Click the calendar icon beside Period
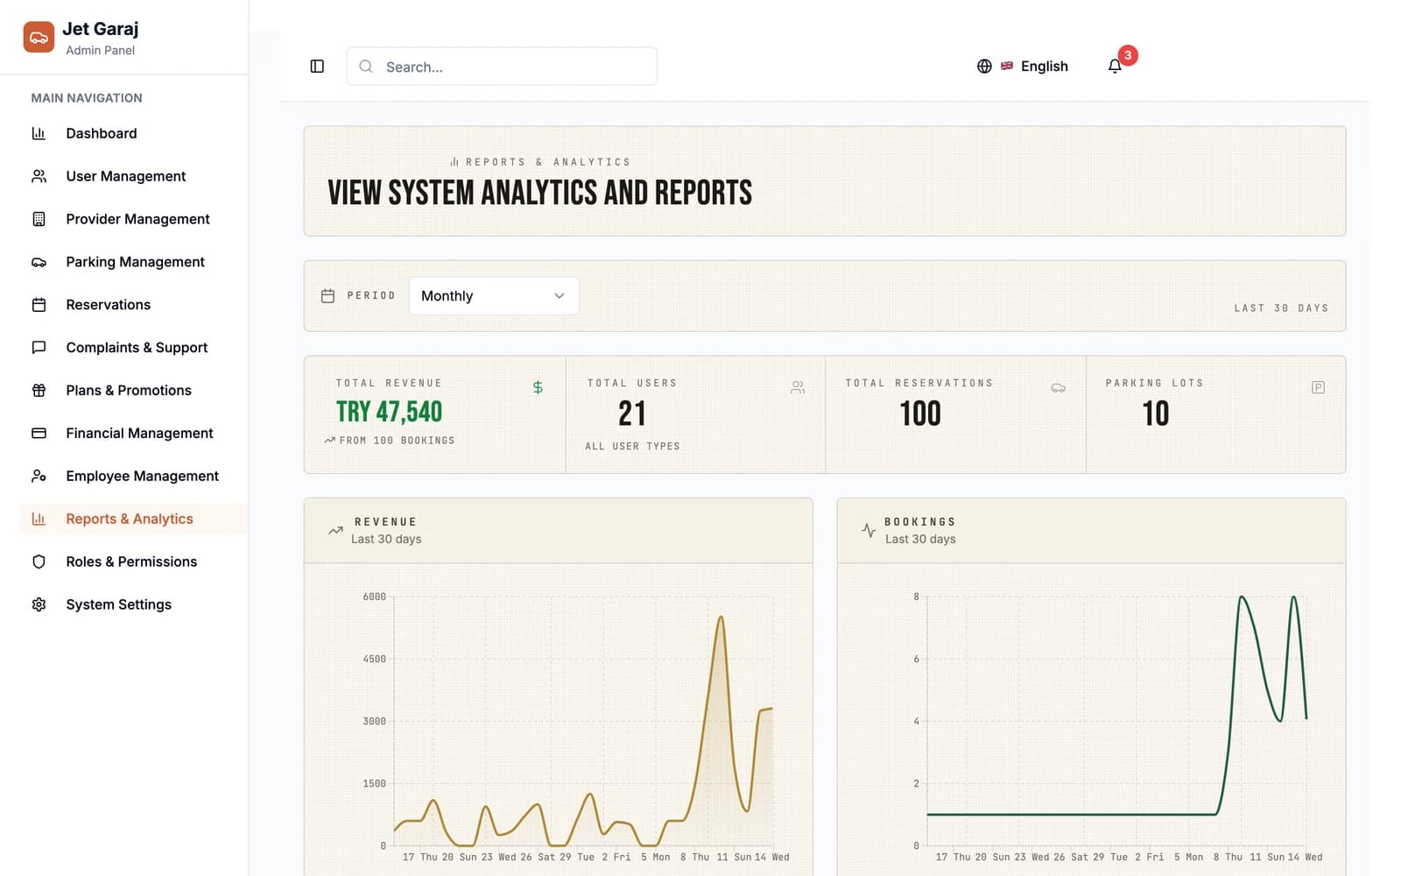 pyautogui.click(x=327, y=296)
